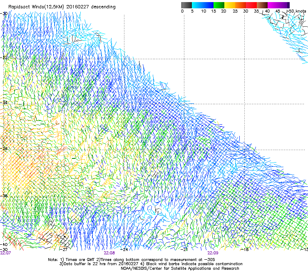This screenshot has width=308, height=271.
Task: Click the '-24' longitude axis label
Action: pos(124,250)
